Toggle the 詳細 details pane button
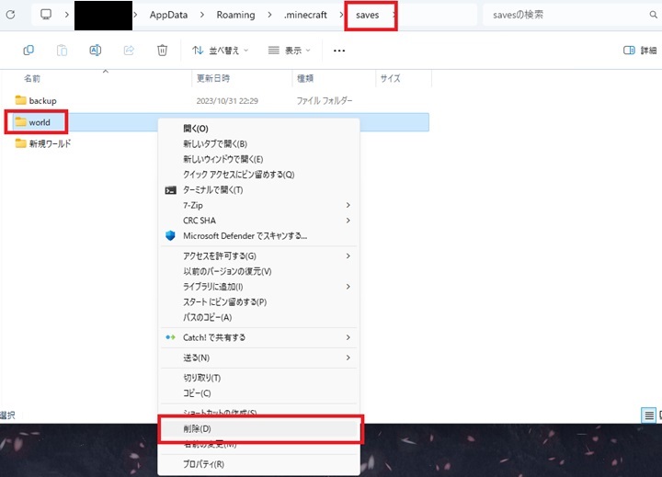Viewport: 662px width, 477px height. pos(640,51)
